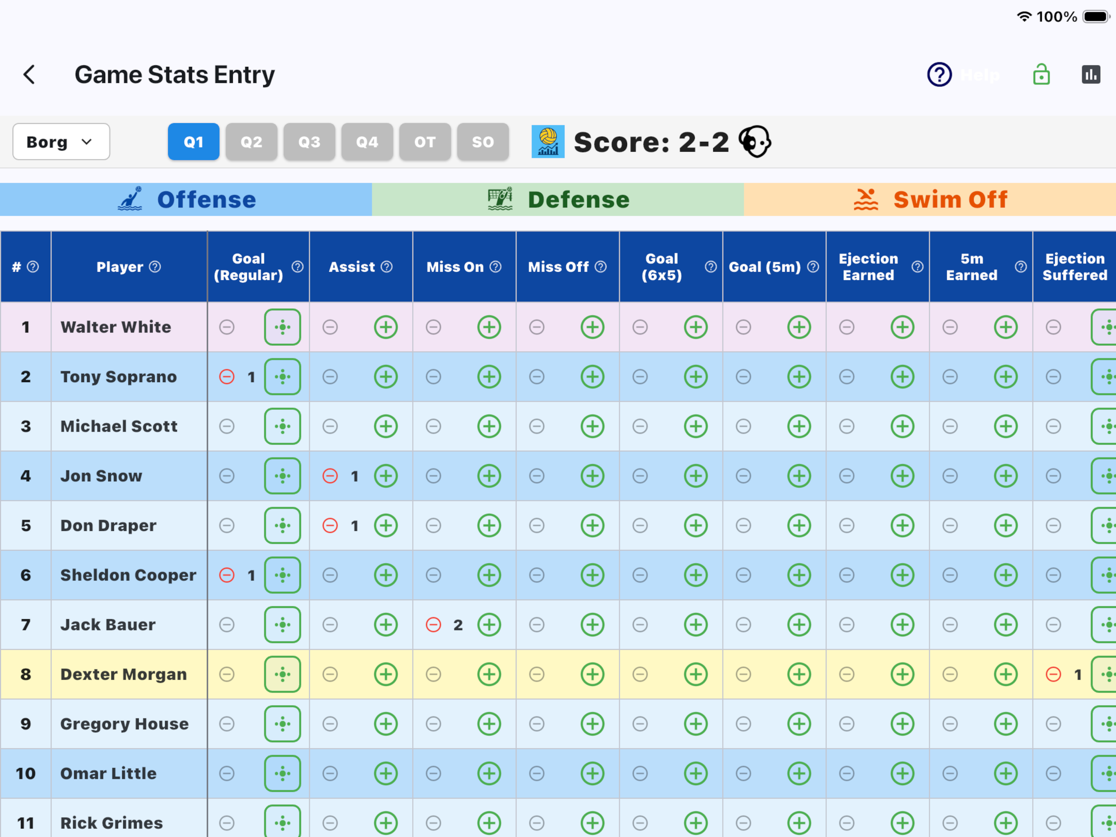
Task: Open the Goal (6x5) help icon
Action: [x=710, y=267]
